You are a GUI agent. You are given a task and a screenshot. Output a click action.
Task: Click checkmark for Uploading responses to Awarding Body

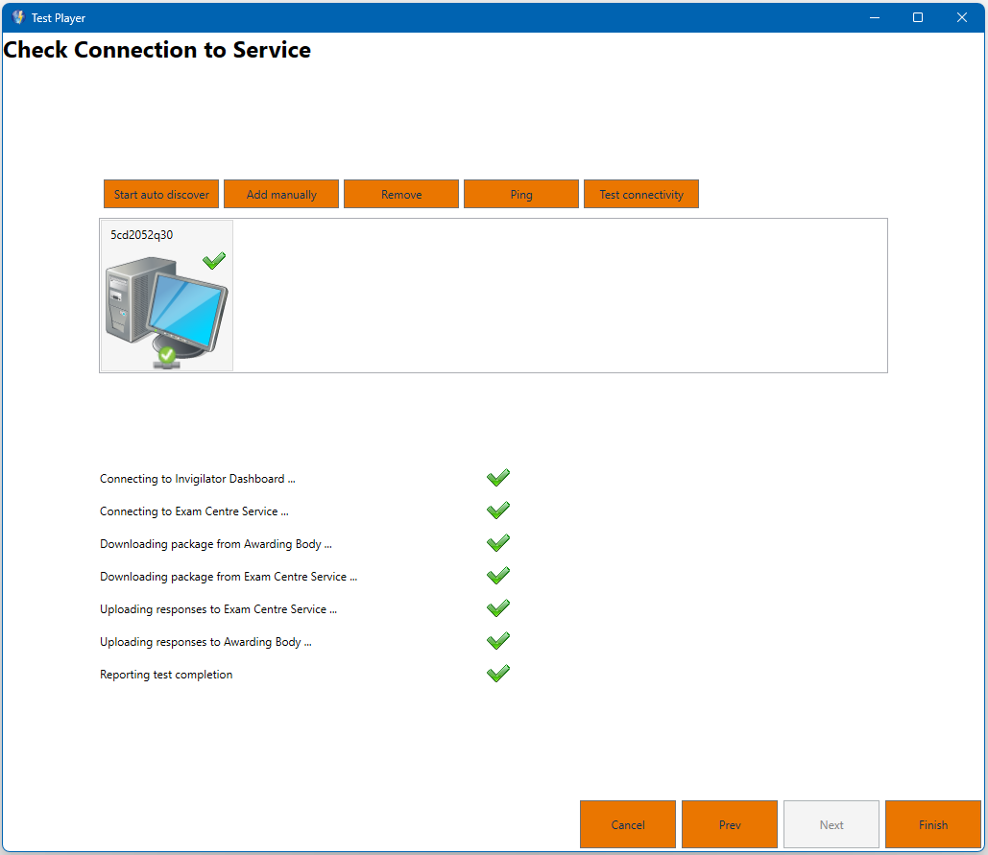point(497,641)
